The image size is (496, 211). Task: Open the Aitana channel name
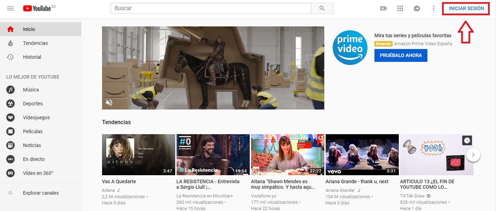(109, 190)
